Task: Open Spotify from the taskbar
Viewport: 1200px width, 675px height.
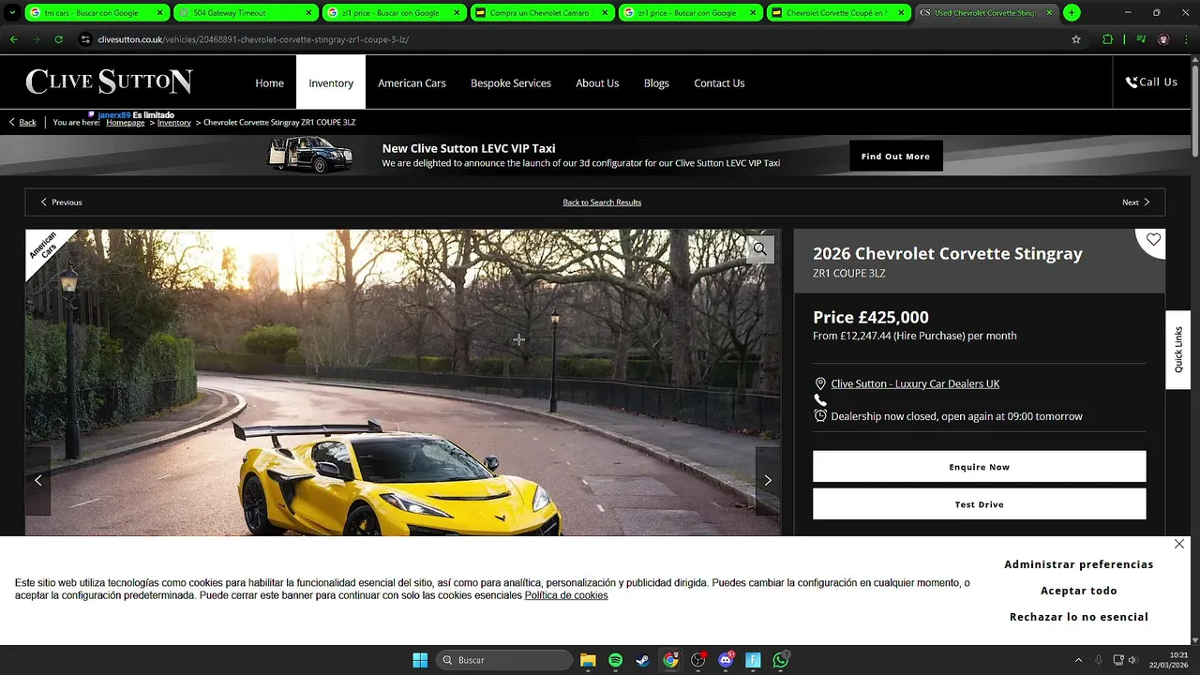Action: (615, 660)
